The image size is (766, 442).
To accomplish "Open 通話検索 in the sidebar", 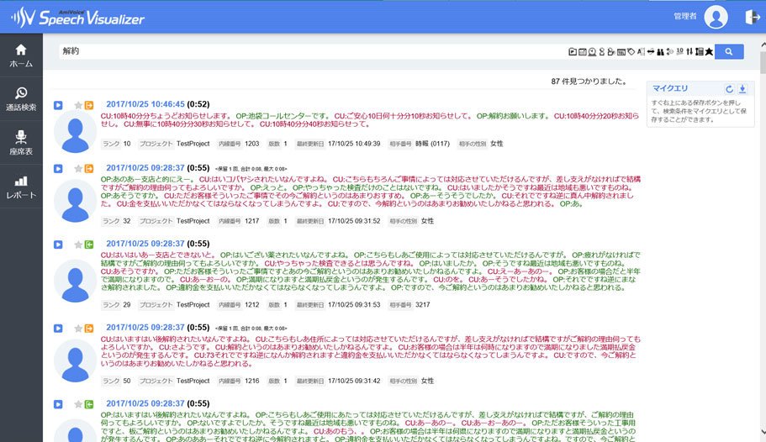I will (21, 99).
